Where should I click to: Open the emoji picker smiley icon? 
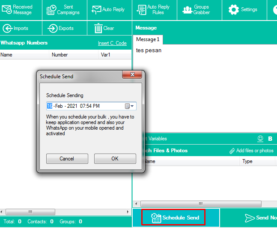point(260,139)
